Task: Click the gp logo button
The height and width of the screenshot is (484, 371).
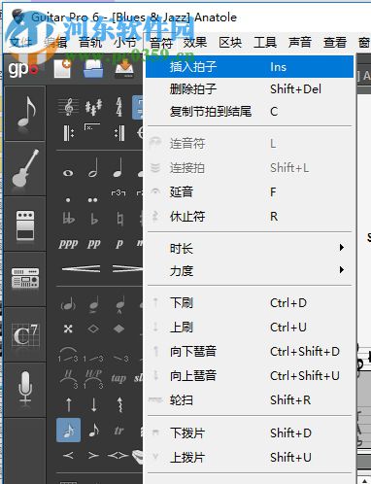Action: pos(22,69)
